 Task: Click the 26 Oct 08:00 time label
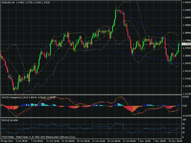(114, 141)
